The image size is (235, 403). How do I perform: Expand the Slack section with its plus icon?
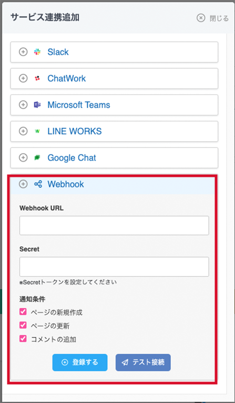[23, 52]
